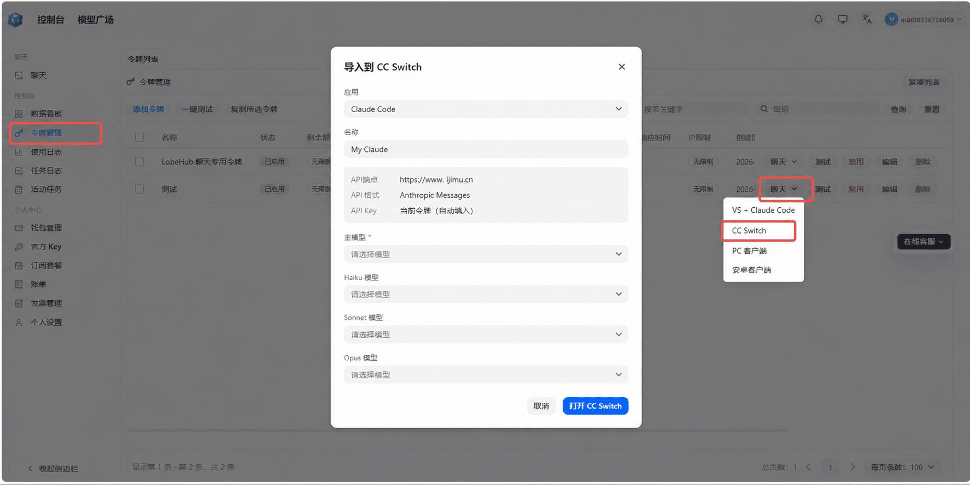The width and height of the screenshot is (970, 485).
Task: Expand the 在线客服 dropdown
Action: coord(924,242)
